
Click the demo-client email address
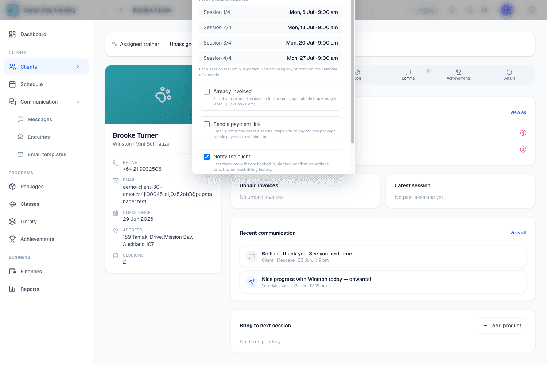click(167, 194)
